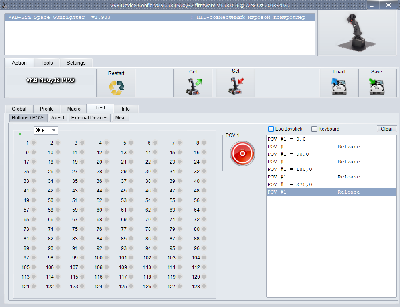Click the Misc sub-tab button
400x307 pixels.
[x=121, y=118]
